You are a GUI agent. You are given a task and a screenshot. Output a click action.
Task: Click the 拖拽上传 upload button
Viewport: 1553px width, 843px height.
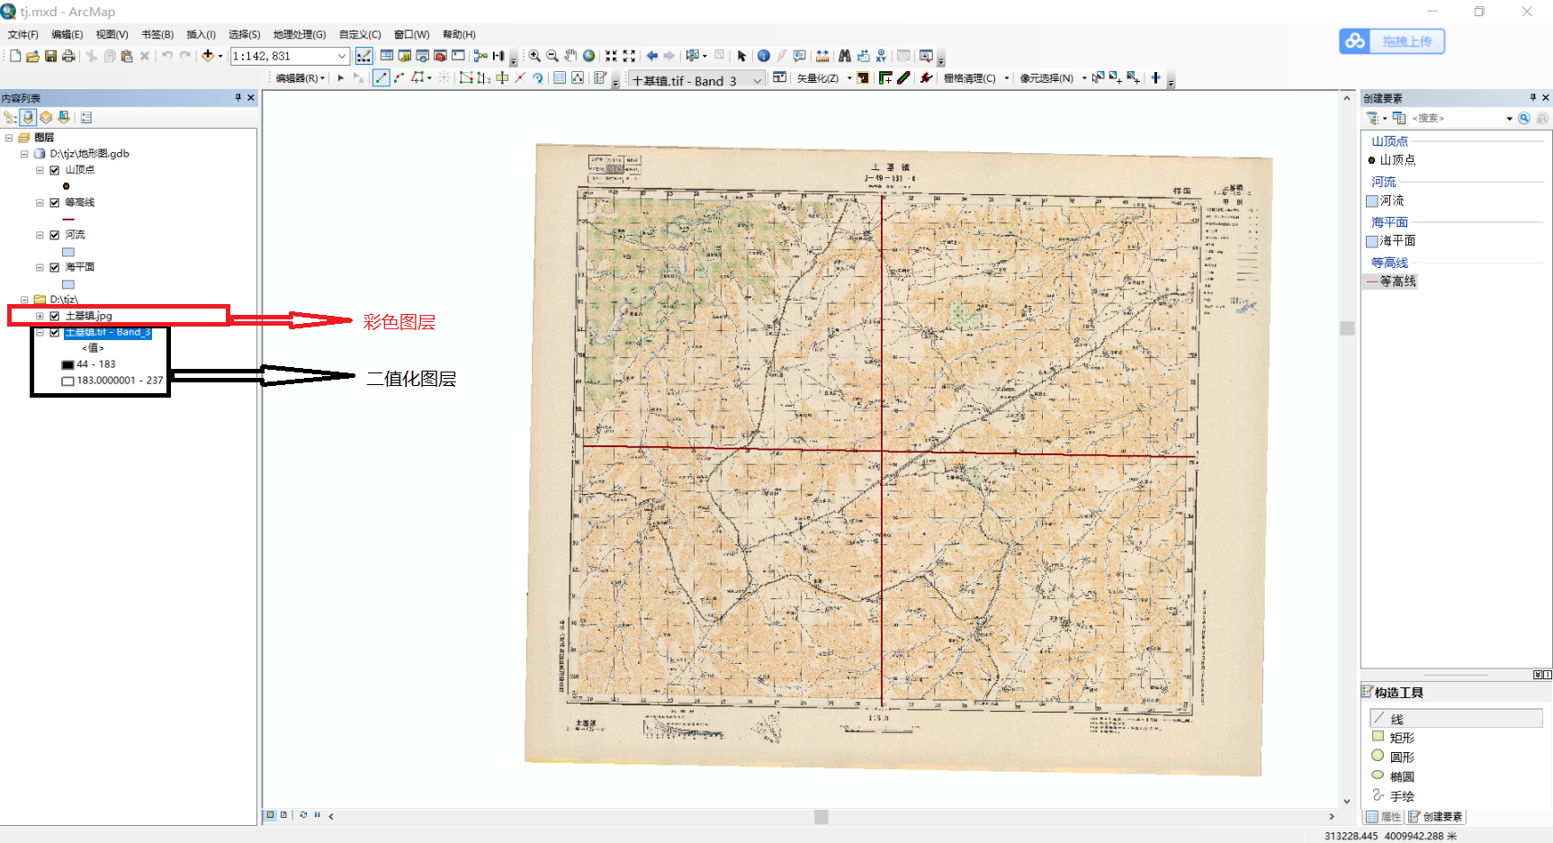(1392, 41)
